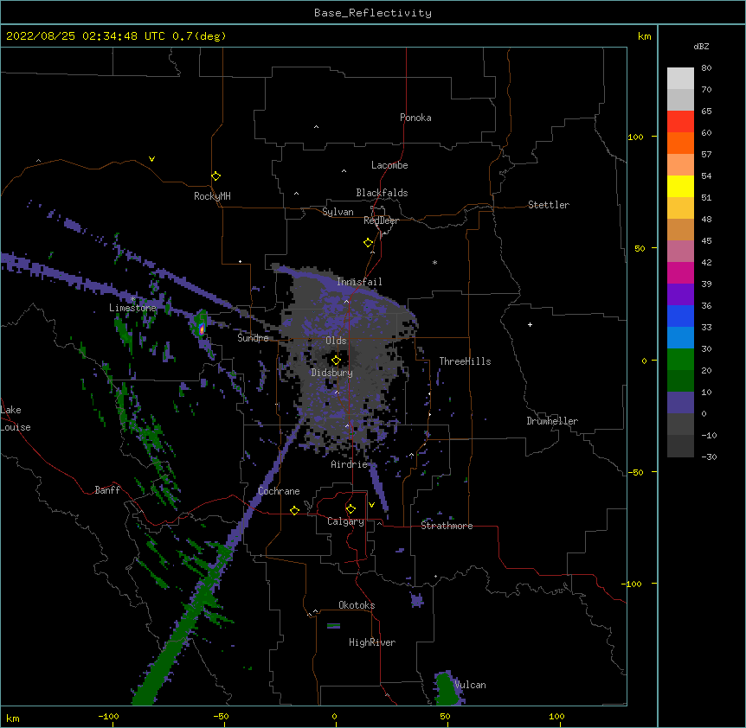Click the yellow diamond radar marker between Olds and Didsbury

(336, 361)
